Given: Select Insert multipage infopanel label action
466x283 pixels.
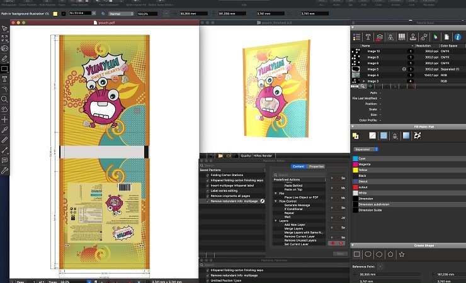Looking at the screenshot, I should [232, 186].
